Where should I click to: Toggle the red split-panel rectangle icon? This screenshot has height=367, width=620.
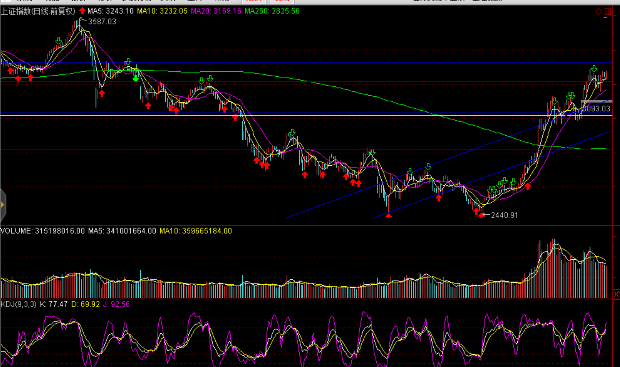pyautogui.click(x=607, y=11)
